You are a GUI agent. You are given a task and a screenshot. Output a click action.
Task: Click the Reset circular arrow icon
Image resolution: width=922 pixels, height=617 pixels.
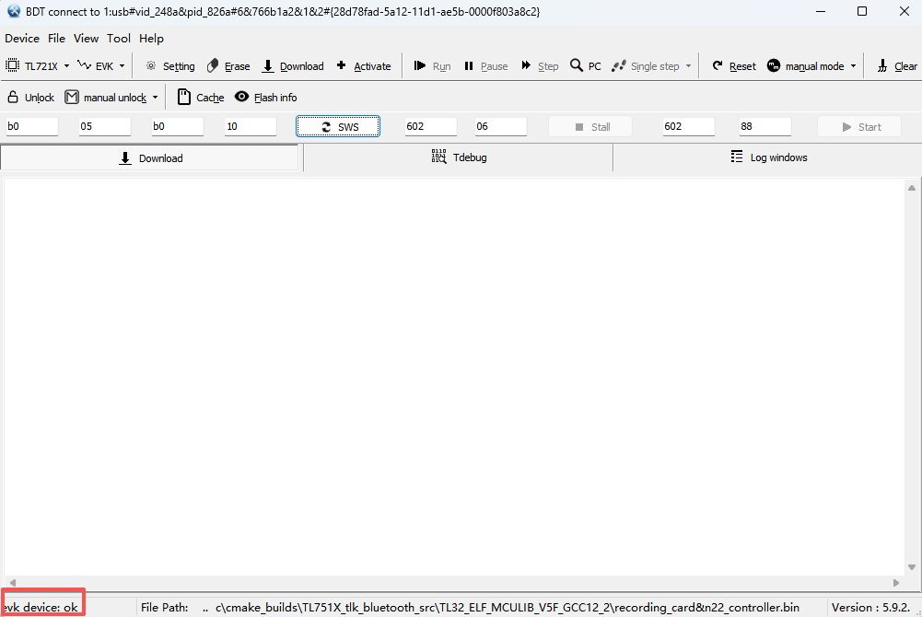click(718, 65)
